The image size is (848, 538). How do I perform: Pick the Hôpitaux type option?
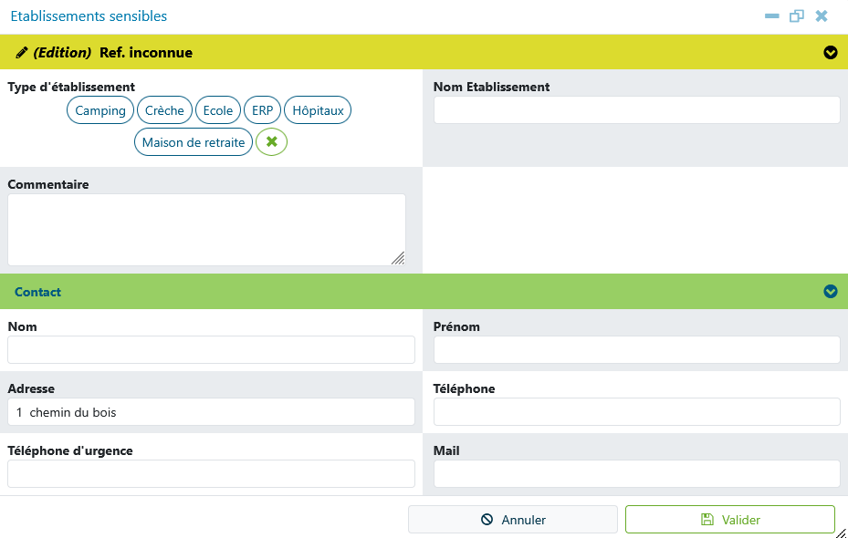coord(318,110)
